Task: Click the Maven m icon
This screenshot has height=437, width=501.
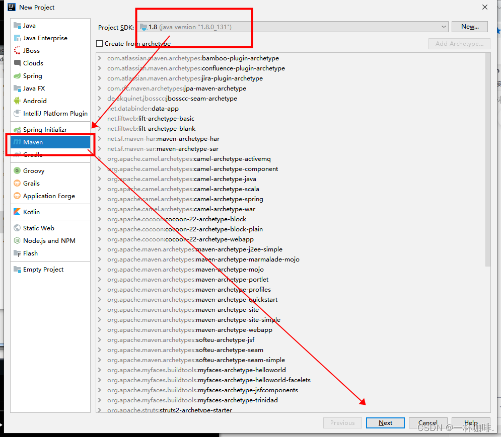Action: [17, 142]
